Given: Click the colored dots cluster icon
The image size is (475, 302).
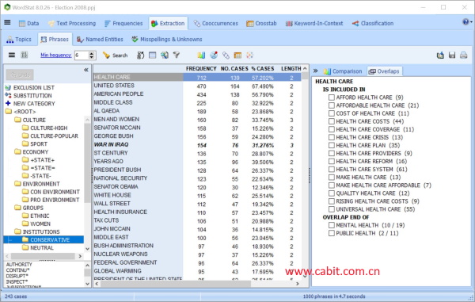Looking at the screenshot, I should (x=249, y=55).
